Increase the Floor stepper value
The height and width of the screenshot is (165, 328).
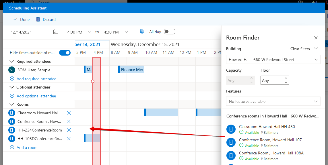point(286,78)
